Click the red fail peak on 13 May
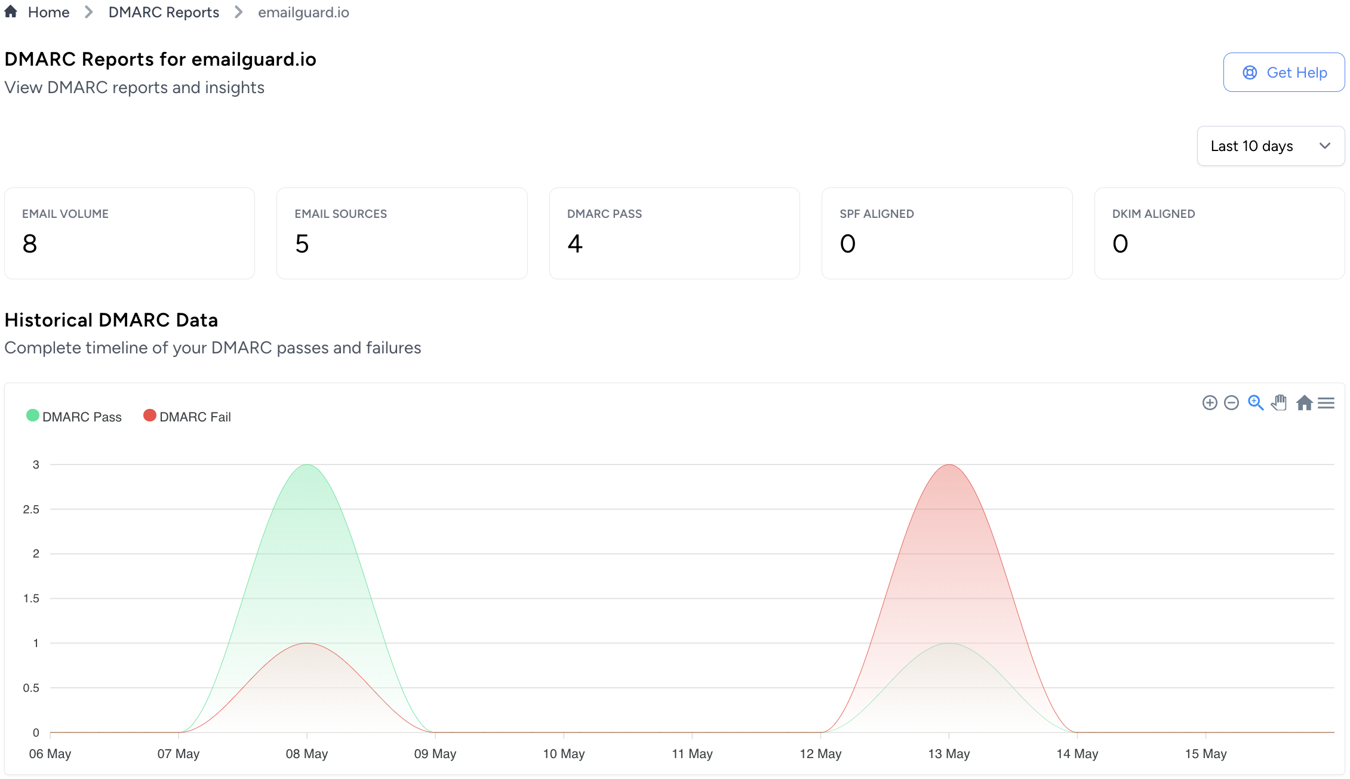This screenshot has height=779, width=1350. point(949,465)
